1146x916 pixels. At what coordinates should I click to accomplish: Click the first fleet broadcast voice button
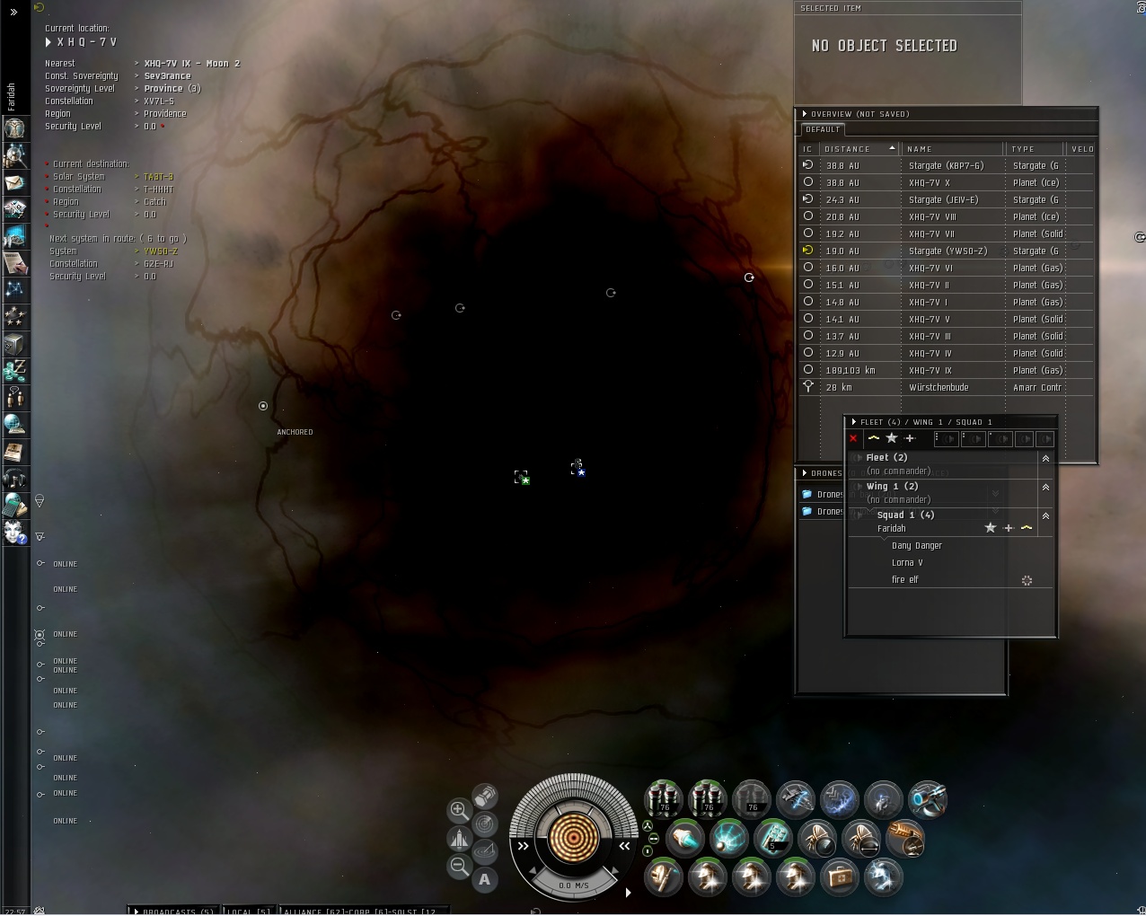[945, 438]
